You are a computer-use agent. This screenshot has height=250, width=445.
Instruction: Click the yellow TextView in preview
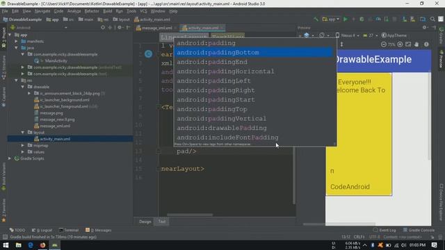[359, 134]
